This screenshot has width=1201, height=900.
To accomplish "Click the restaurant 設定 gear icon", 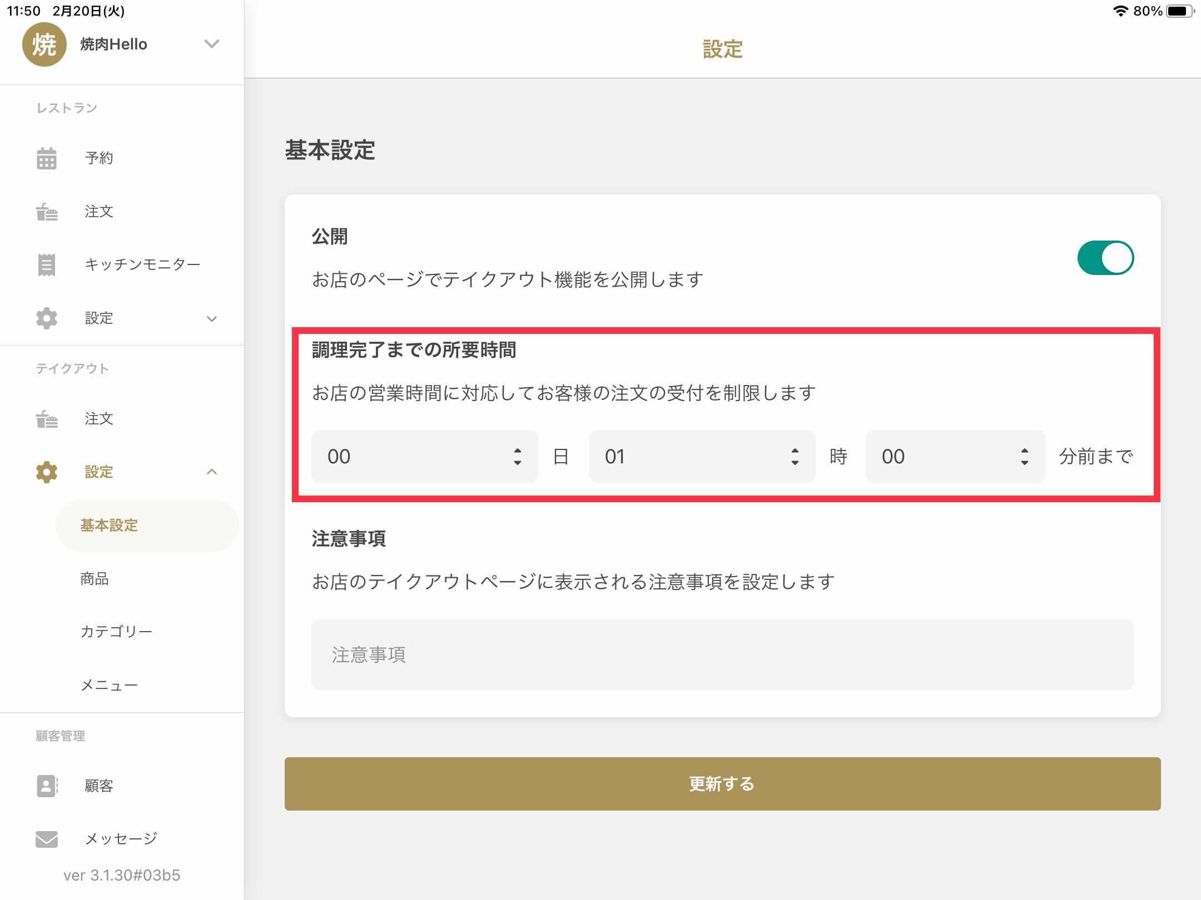I will coord(47,318).
